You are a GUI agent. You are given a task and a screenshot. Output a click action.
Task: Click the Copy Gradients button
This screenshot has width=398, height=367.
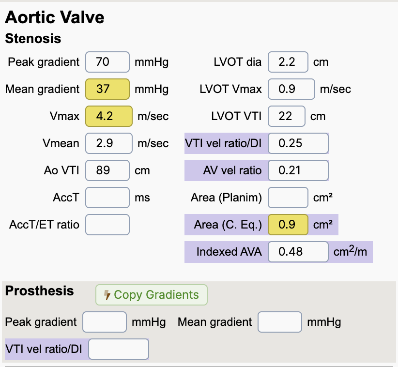point(151,295)
